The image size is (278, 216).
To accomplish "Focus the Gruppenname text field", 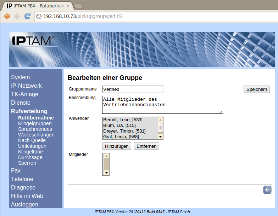I will coord(133,89).
